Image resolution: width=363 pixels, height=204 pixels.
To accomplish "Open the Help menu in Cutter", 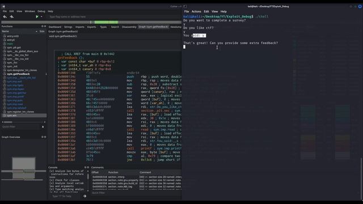I will click(x=50, y=11).
